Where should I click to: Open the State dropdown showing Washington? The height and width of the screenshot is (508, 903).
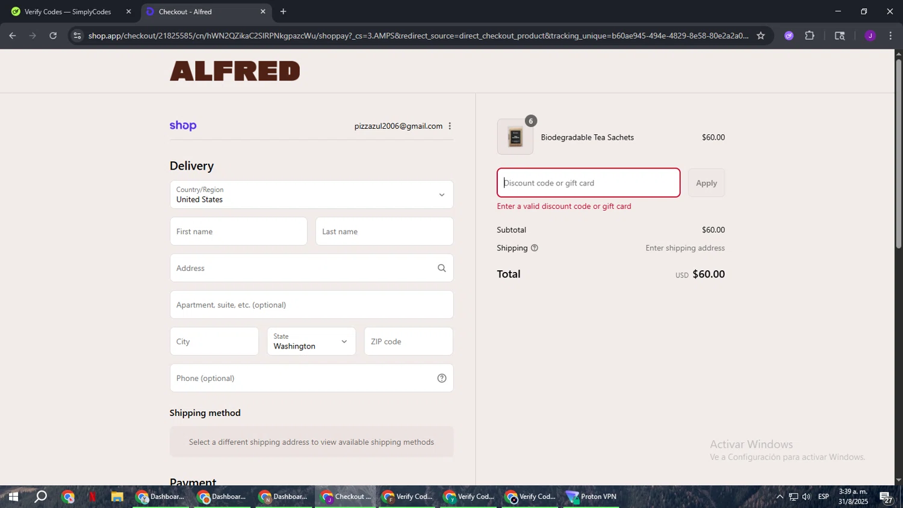tap(311, 341)
